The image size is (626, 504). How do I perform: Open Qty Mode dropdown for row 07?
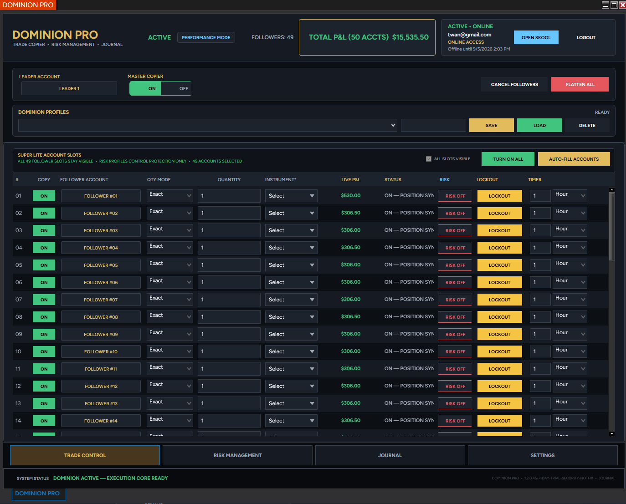pos(170,300)
